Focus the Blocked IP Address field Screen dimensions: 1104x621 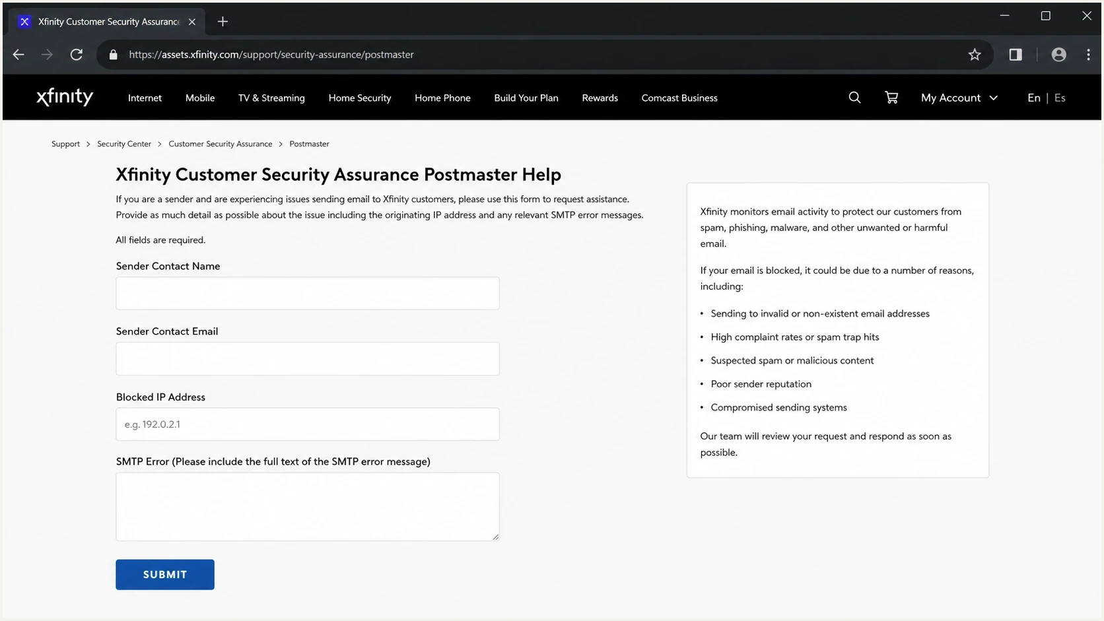pos(308,424)
